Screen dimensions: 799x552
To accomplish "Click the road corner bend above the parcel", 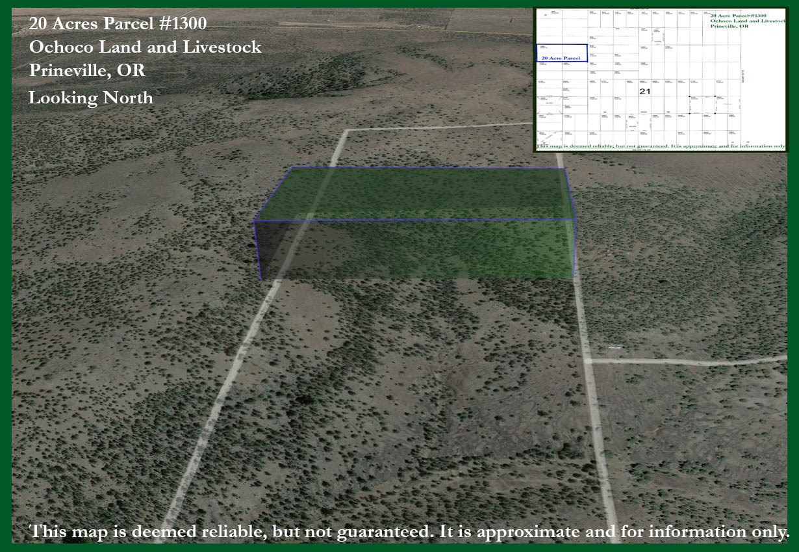I will click(346, 131).
